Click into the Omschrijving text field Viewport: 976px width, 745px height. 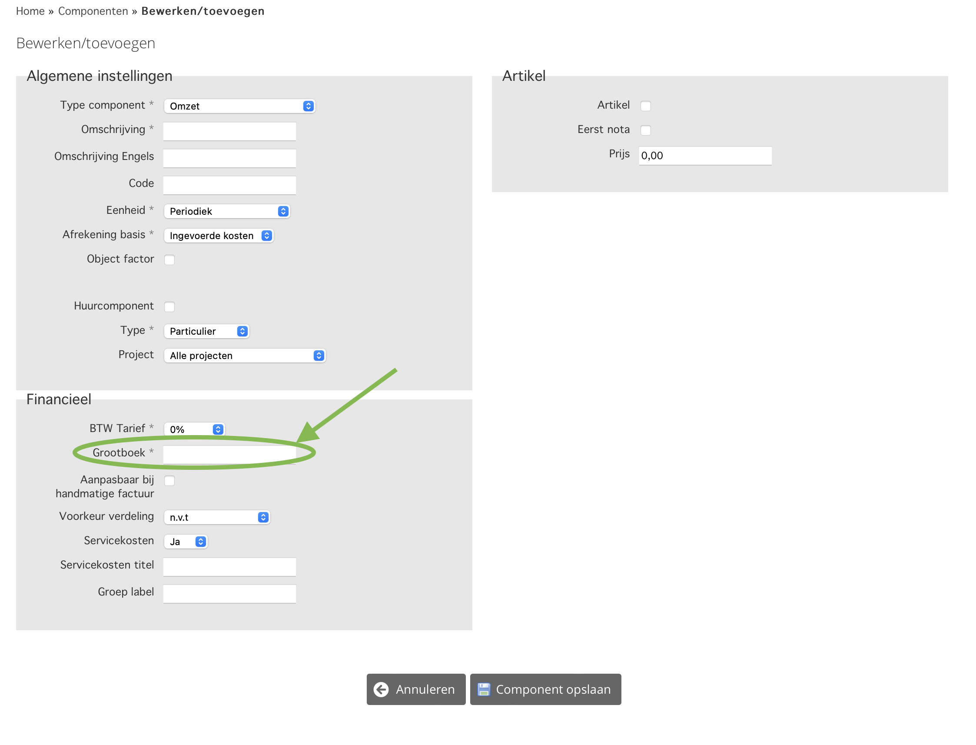tap(229, 131)
